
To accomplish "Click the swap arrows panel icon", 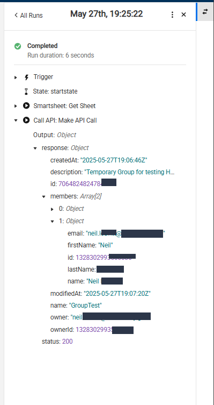I will (205, 12).
